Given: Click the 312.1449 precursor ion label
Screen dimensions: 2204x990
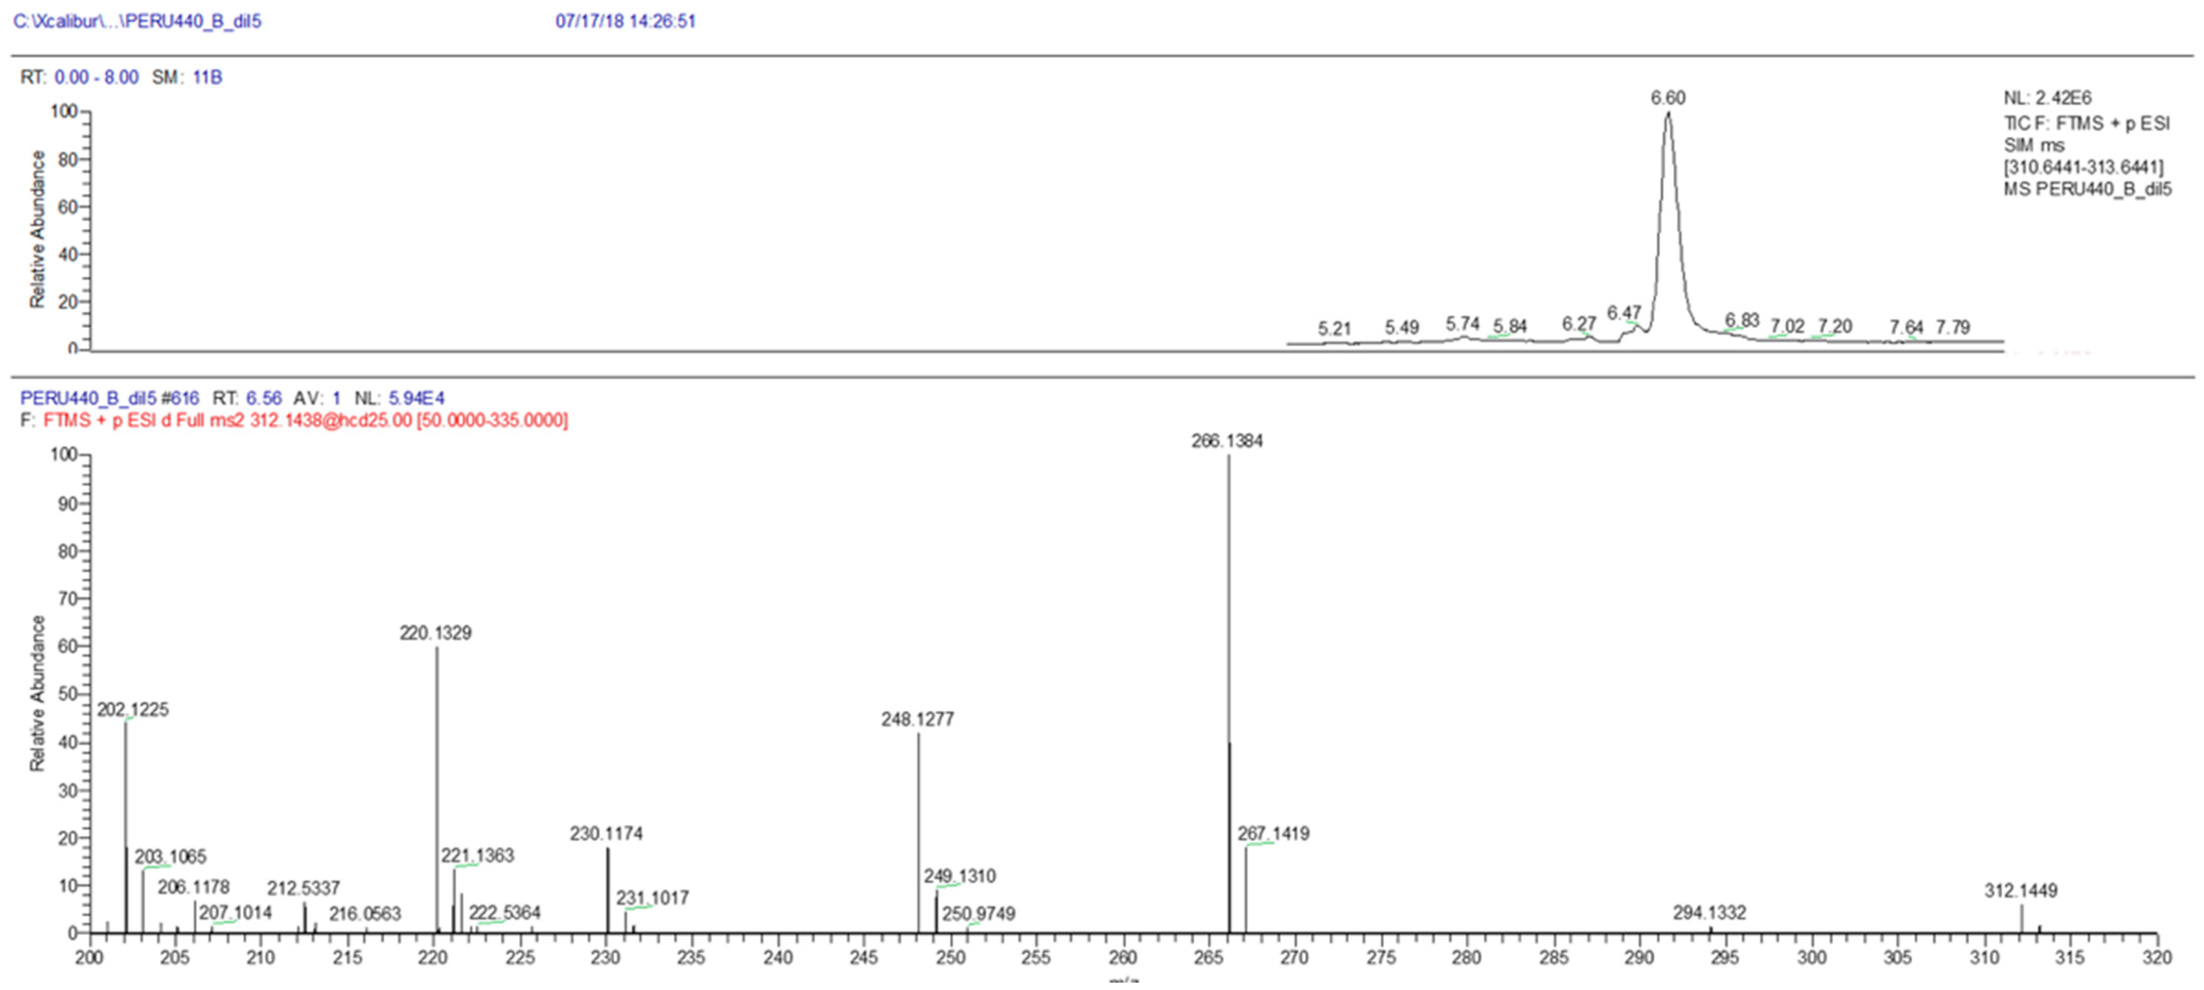Looking at the screenshot, I should [x=2021, y=891].
